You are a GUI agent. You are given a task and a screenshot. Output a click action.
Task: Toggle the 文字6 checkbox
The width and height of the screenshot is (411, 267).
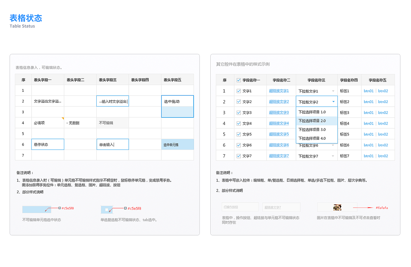pyautogui.click(x=239, y=145)
